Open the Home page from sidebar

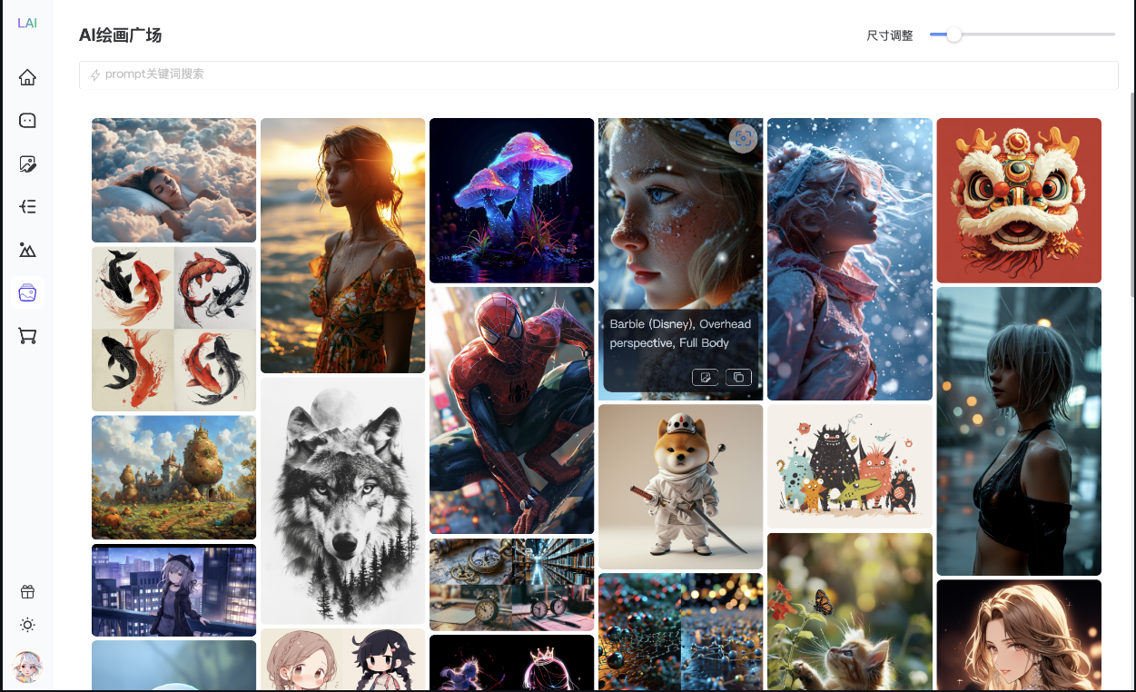point(27,77)
